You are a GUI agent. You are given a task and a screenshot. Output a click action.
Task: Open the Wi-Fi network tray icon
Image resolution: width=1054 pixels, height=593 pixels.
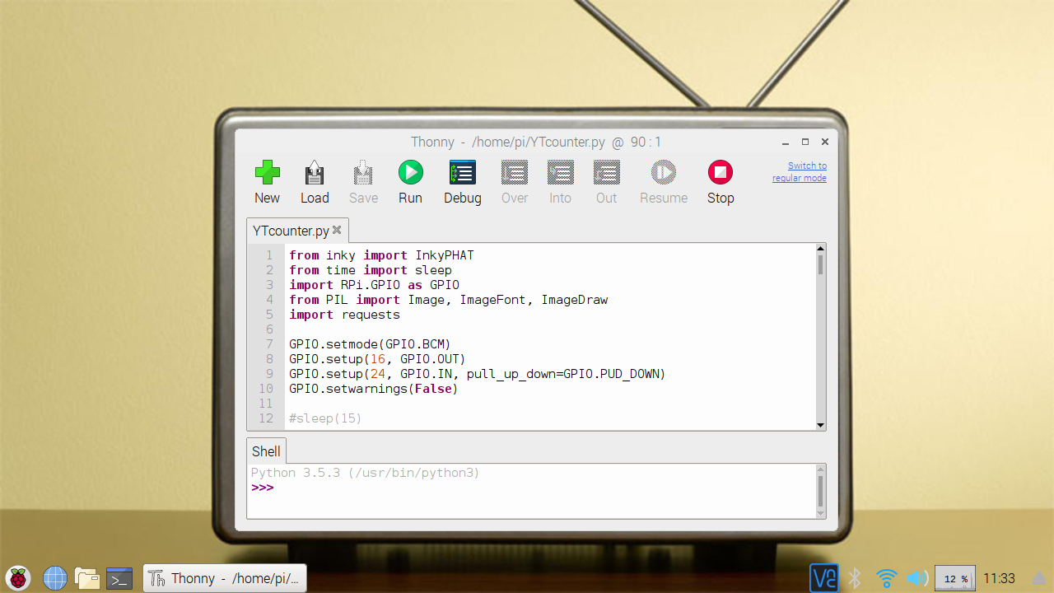(886, 578)
